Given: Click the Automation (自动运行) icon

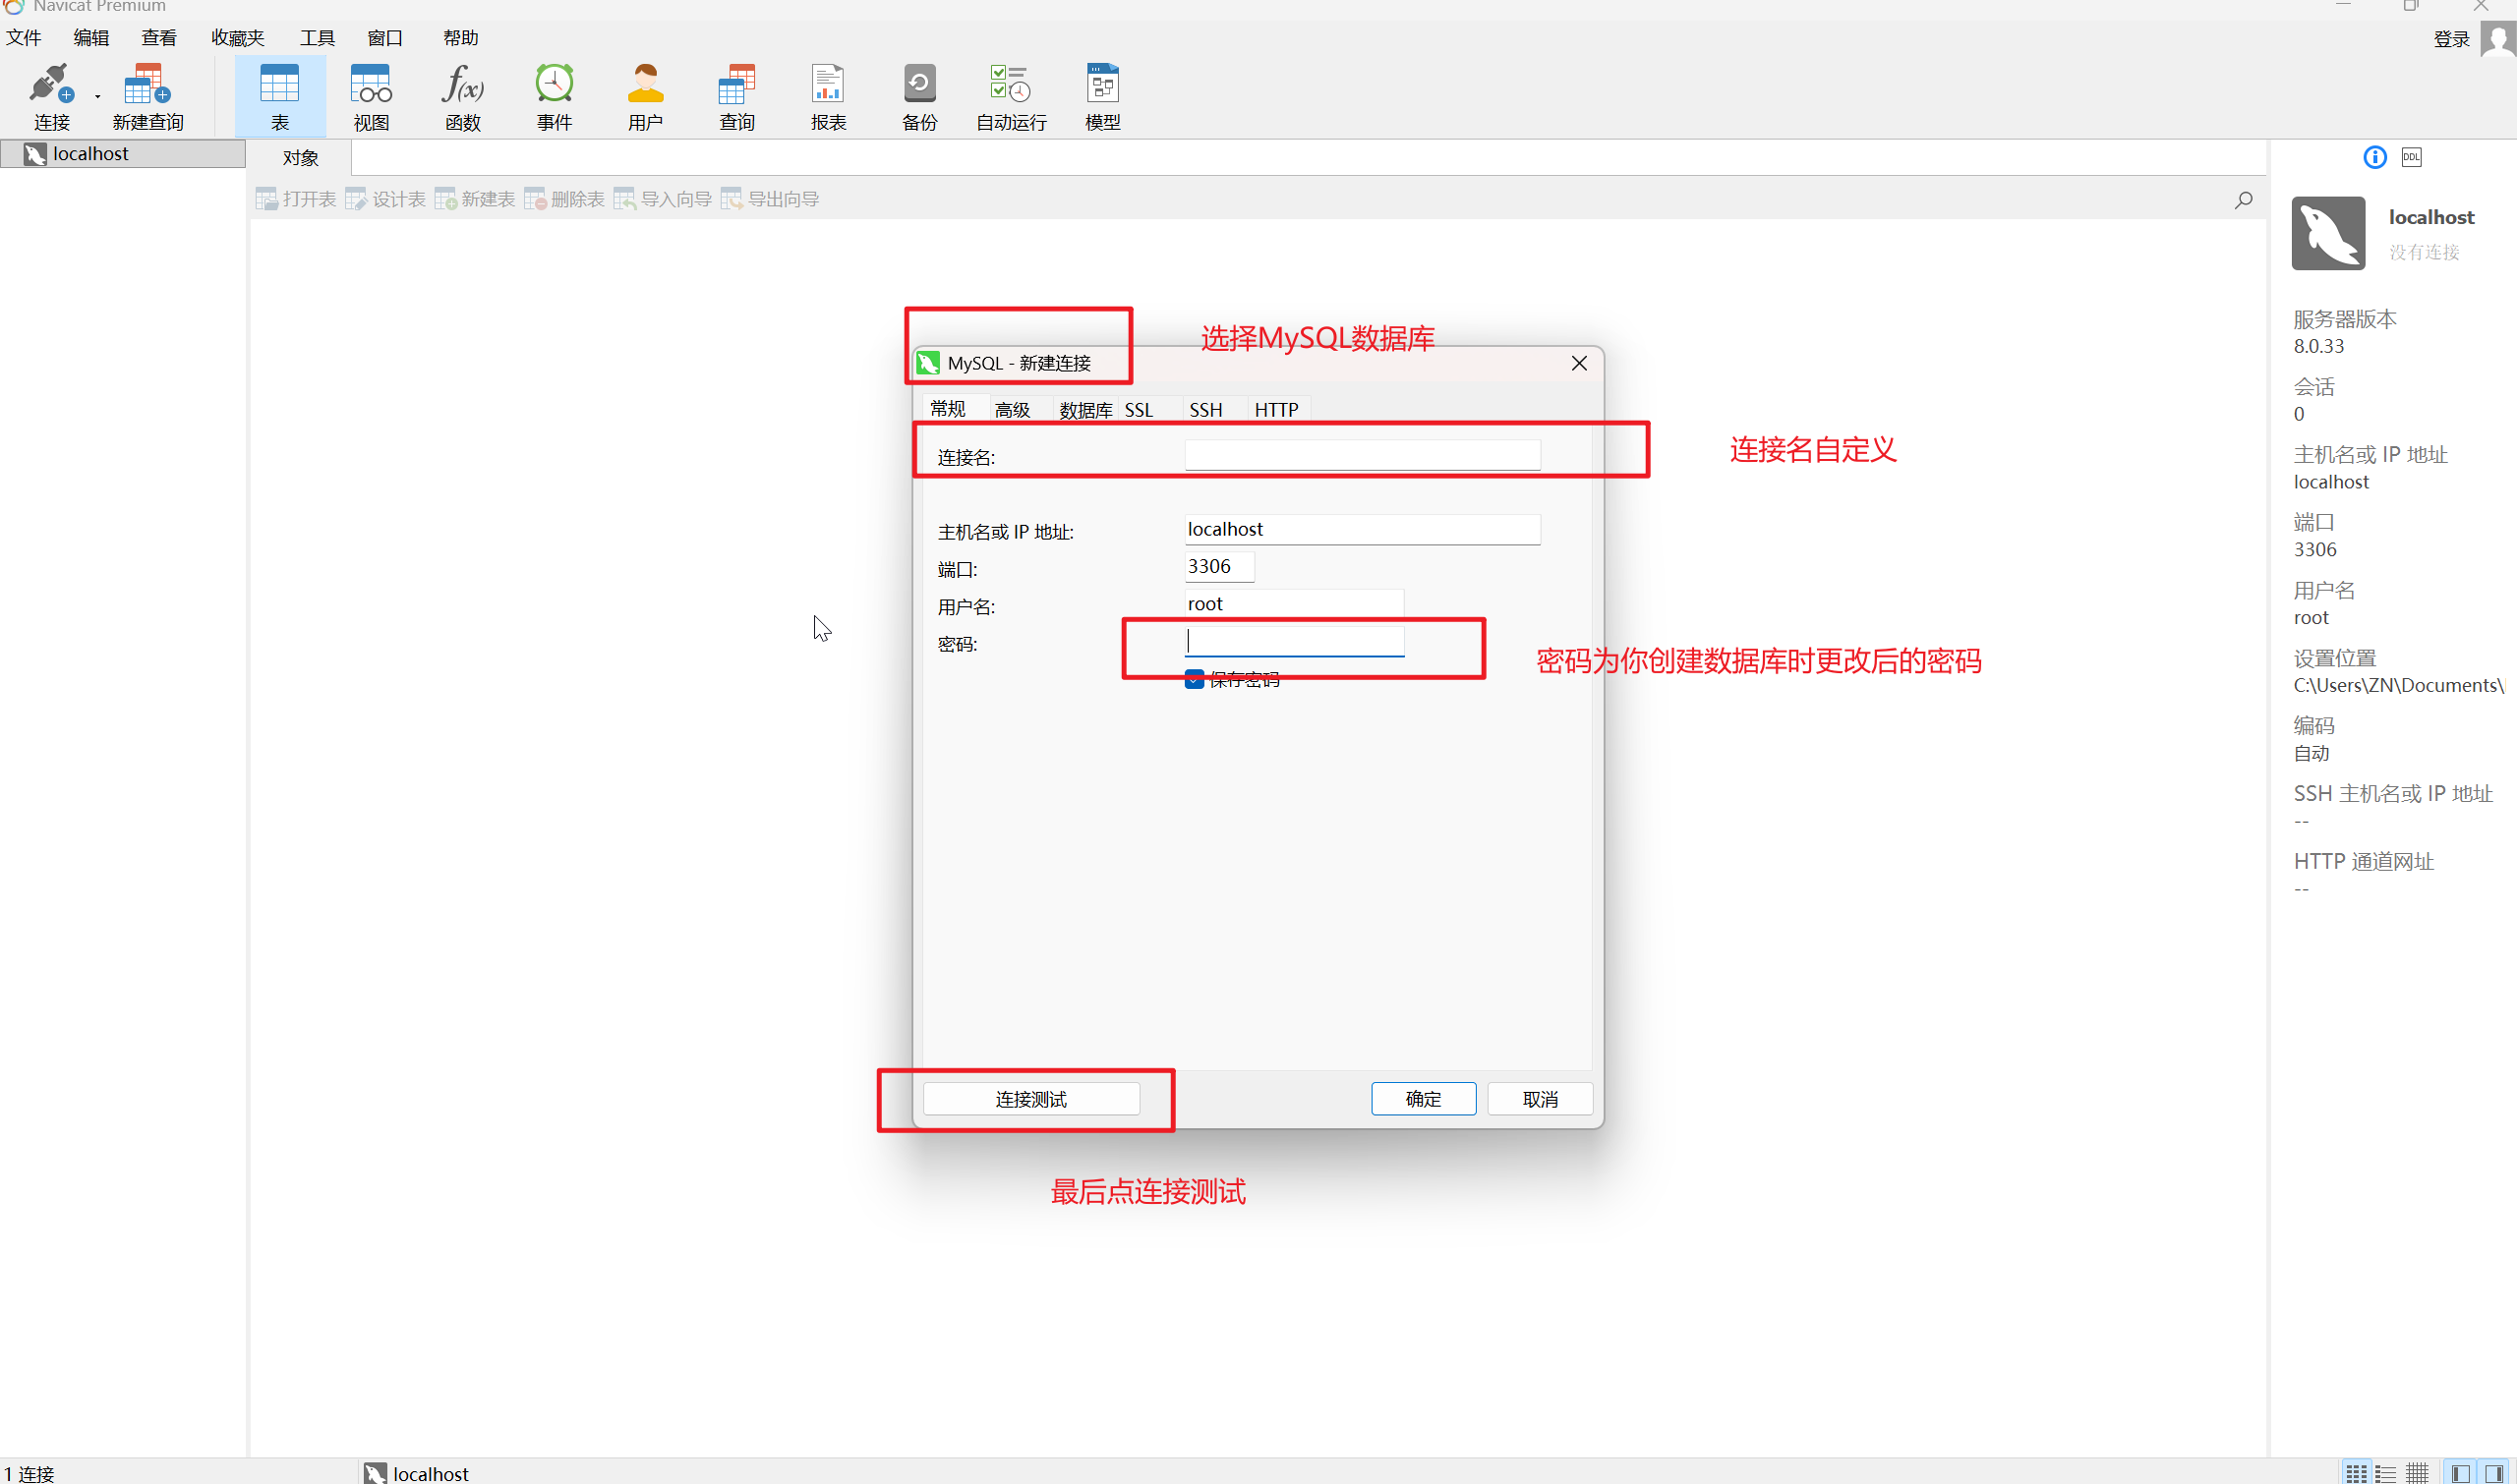Looking at the screenshot, I should (x=1011, y=84).
